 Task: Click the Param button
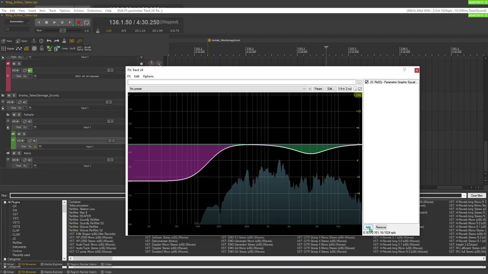tap(318, 89)
